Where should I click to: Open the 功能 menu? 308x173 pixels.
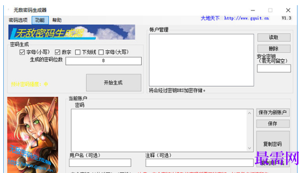tap(40, 20)
